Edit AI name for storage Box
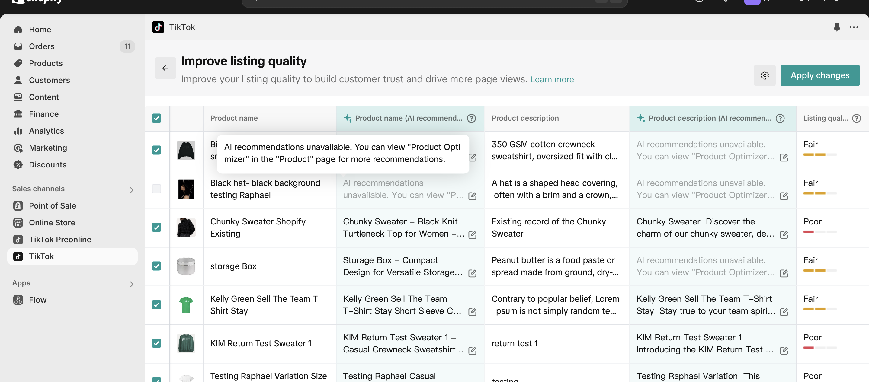Screen dimensions: 869x382 (472, 273)
